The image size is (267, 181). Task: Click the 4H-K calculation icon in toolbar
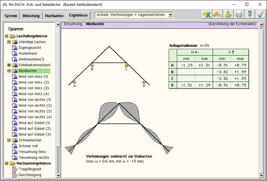(x=206, y=14)
